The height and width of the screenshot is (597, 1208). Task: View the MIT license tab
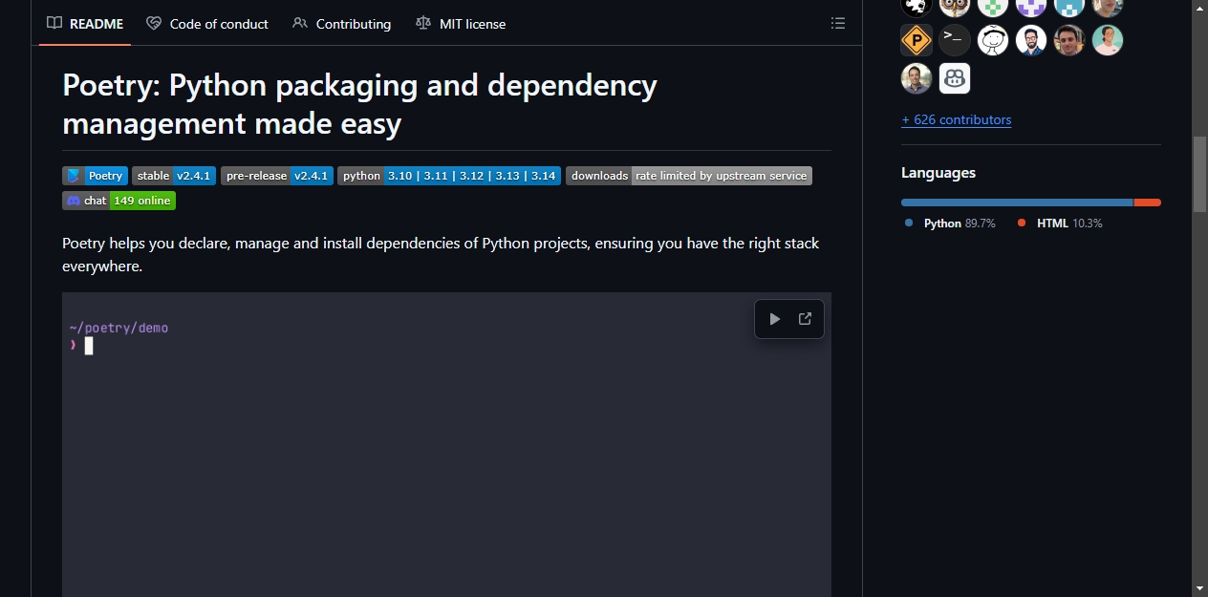click(x=461, y=24)
